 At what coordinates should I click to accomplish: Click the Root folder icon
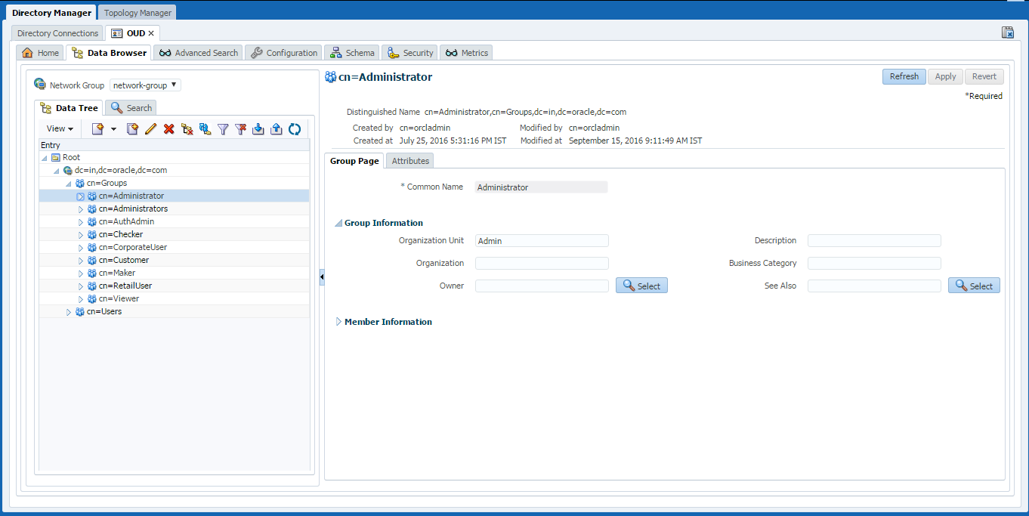tap(56, 157)
